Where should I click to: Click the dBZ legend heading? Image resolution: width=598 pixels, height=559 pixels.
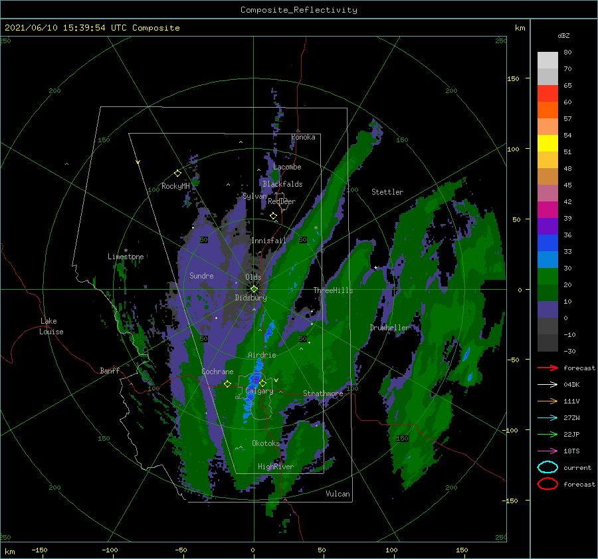563,35
